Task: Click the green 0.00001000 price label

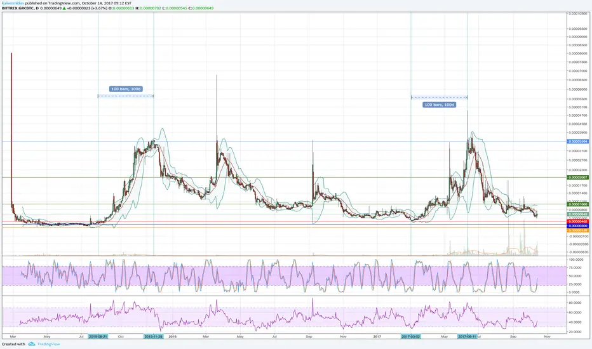Action: [578, 204]
